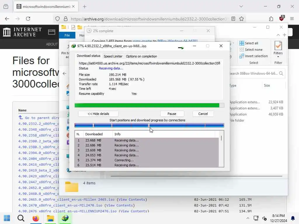Click the uBlock Origin extension icon
Image resolution: width=299 pixels, height=224 pixels.
coord(281,18)
